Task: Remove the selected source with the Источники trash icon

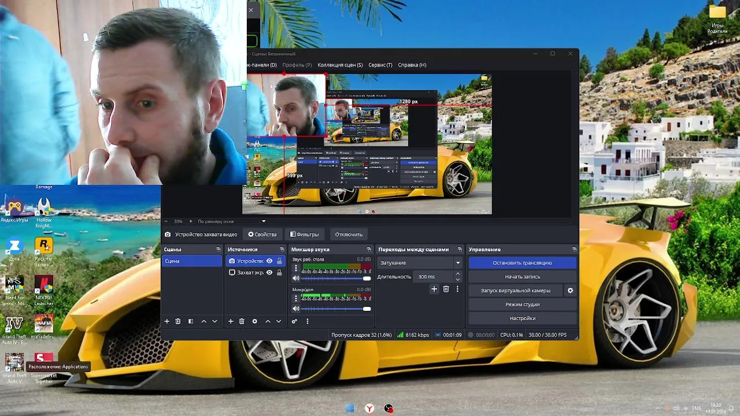Action: [x=242, y=321]
